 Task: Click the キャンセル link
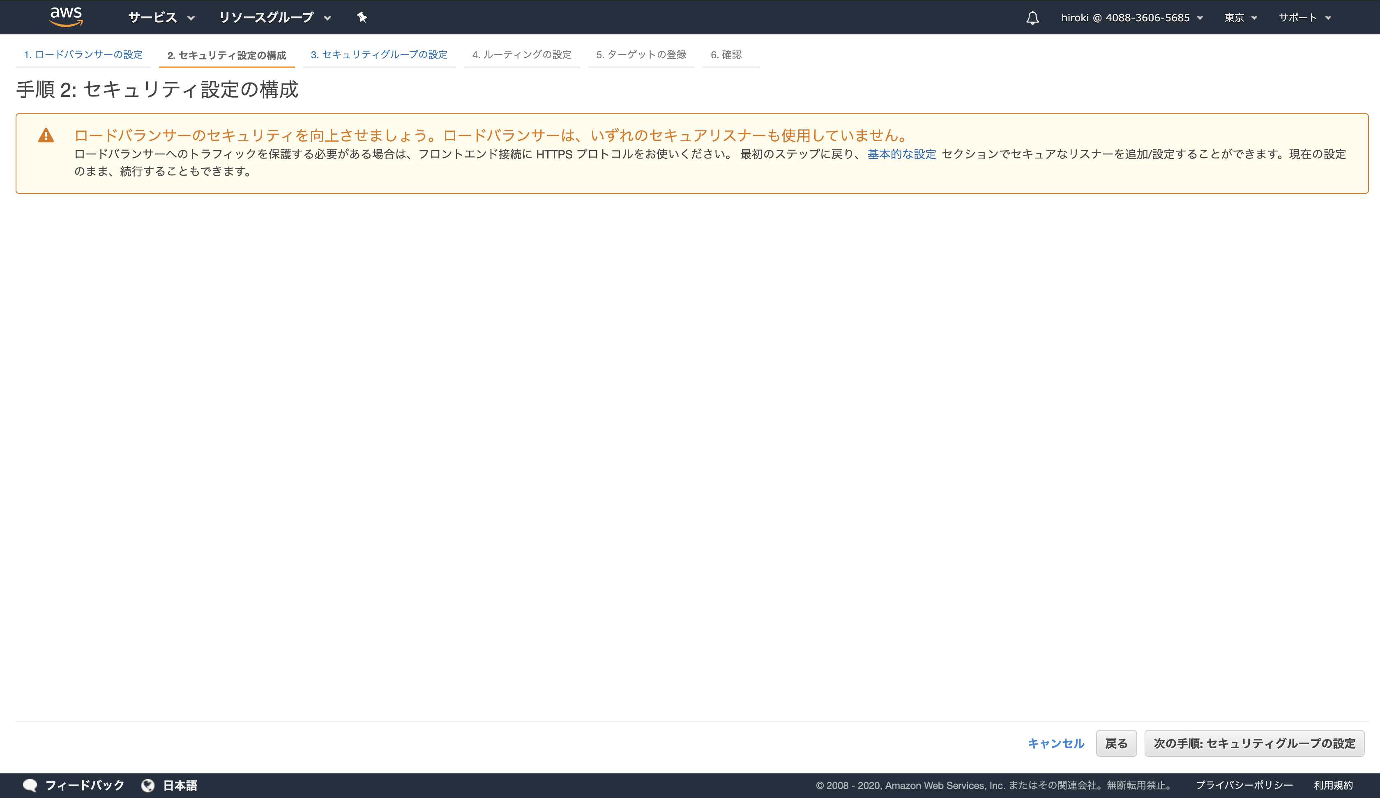[1055, 743]
